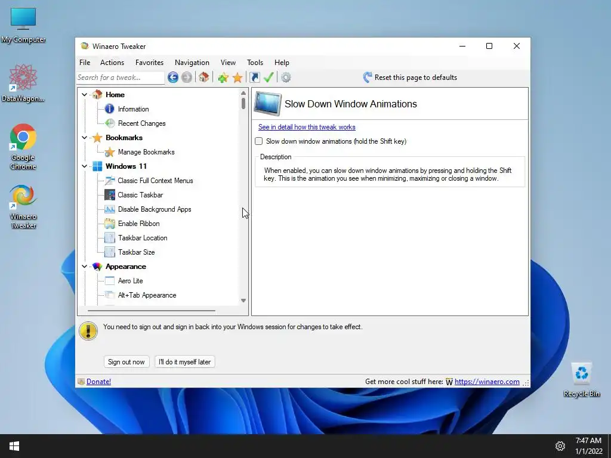Click the green checkmark toolbar icon
This screenshot has height=458, width=611.
coord(269,77)
